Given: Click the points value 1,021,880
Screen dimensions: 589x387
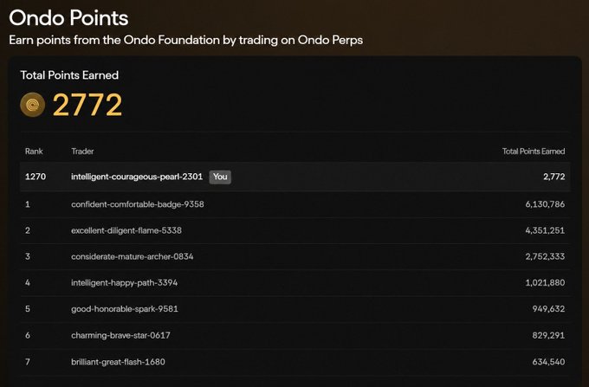Looking at the screenshot, I should [x=545, y=282].
